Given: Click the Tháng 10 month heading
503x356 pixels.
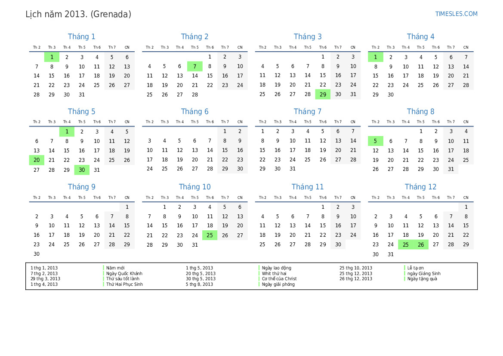Looking at the screenshot, I should pyautogui.click(x=195, y=187).
